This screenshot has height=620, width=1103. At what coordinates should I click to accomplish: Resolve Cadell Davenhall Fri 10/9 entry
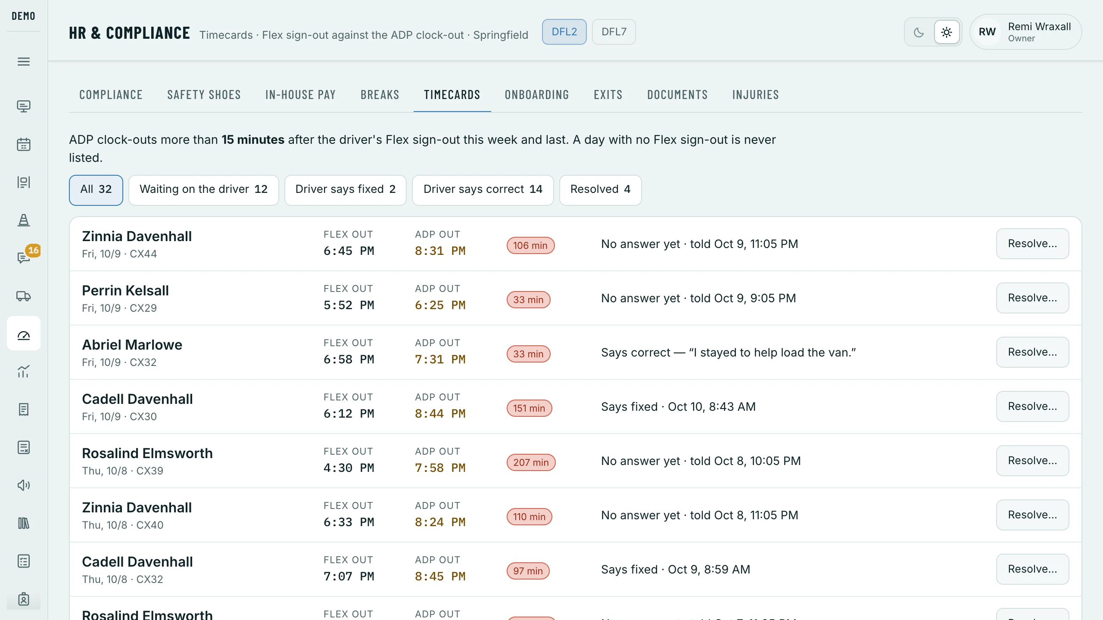tap(1032, 406)
